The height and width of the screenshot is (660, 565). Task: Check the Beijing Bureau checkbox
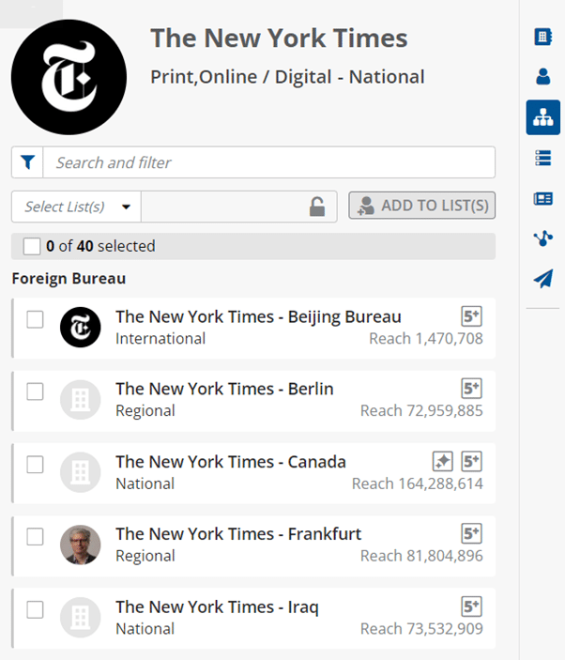point(35,319)
